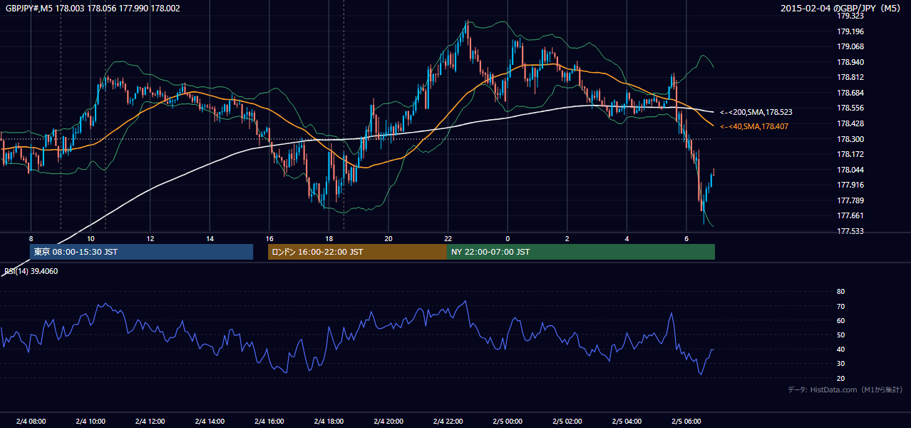Click hour tick 12 under the price chart

tap(150, 238)
